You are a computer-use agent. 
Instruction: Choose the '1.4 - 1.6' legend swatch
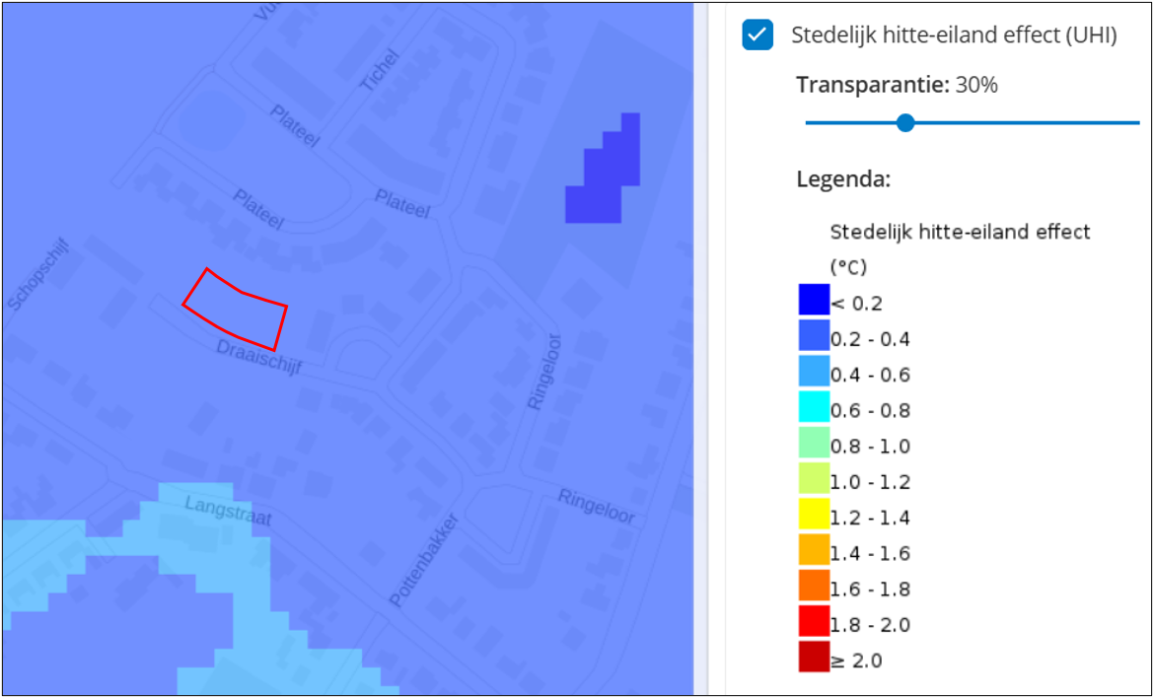click(x=814, y=550)
